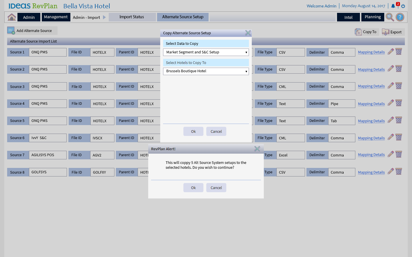This screenshot has height=257, width=412.
Task: Click the Source 2 delimiter Comma field
Action: [341, 69]
